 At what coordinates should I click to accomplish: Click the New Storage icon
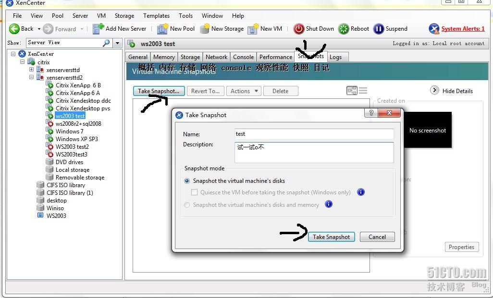point(205,29)
